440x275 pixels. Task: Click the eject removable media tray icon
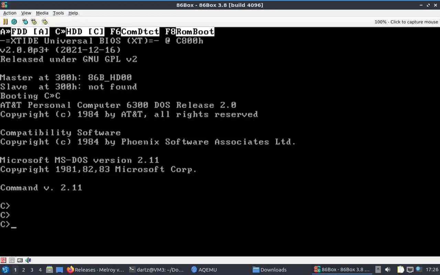click(378, 269)
